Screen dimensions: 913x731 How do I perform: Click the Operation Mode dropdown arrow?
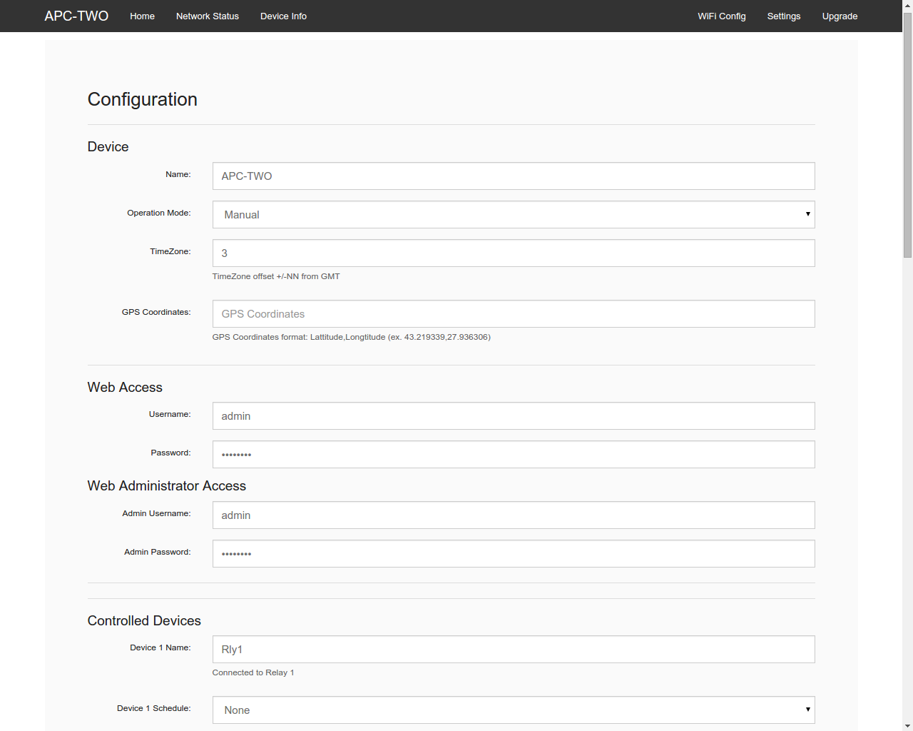tap(807, 214)
